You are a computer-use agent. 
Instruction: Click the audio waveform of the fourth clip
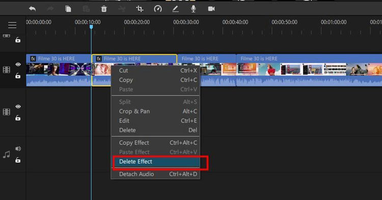[x=309, y=81]
